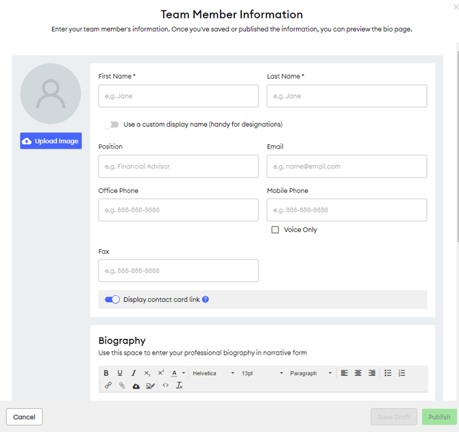This screenshot has height=432, width=459.
Task: Check the Voice Only checkbox
Action: click(x=275, y=229)
